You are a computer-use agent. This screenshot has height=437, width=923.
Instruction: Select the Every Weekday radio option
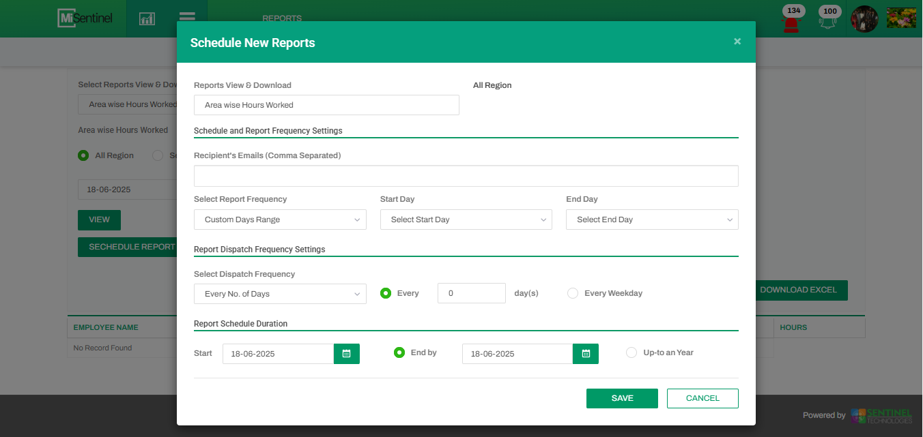click(x=573, y=293)
